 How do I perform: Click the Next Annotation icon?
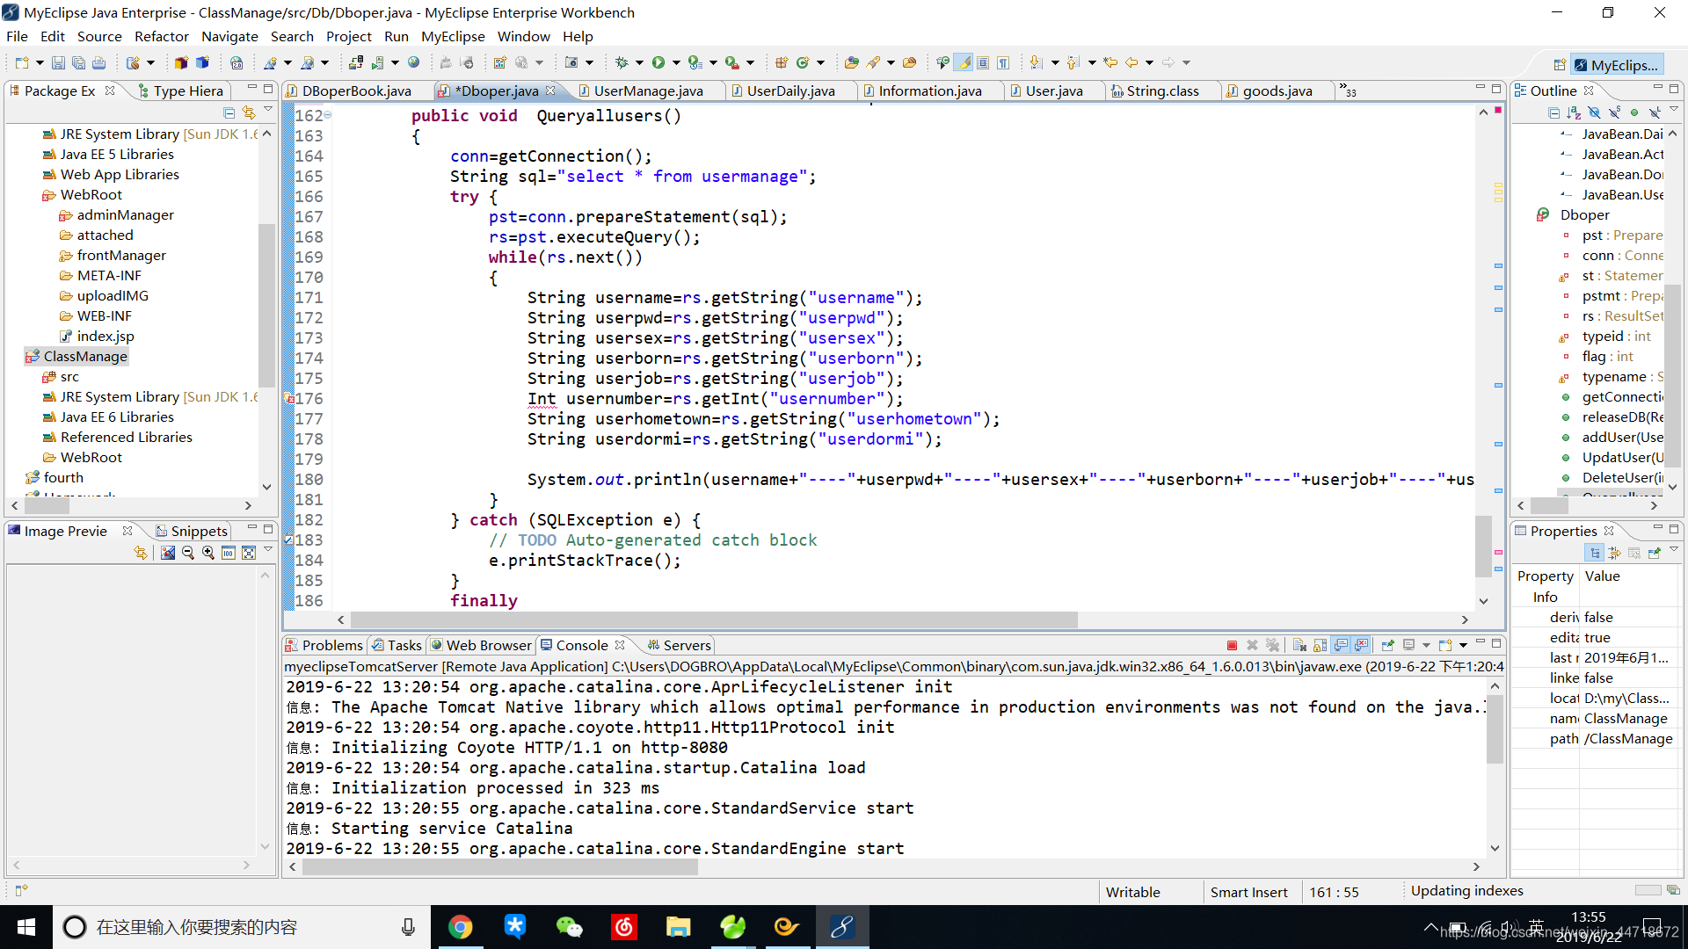(x=1037, y=62)
